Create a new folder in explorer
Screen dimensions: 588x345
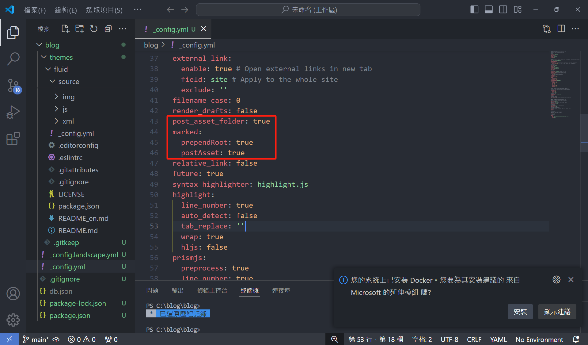point(80,29)
